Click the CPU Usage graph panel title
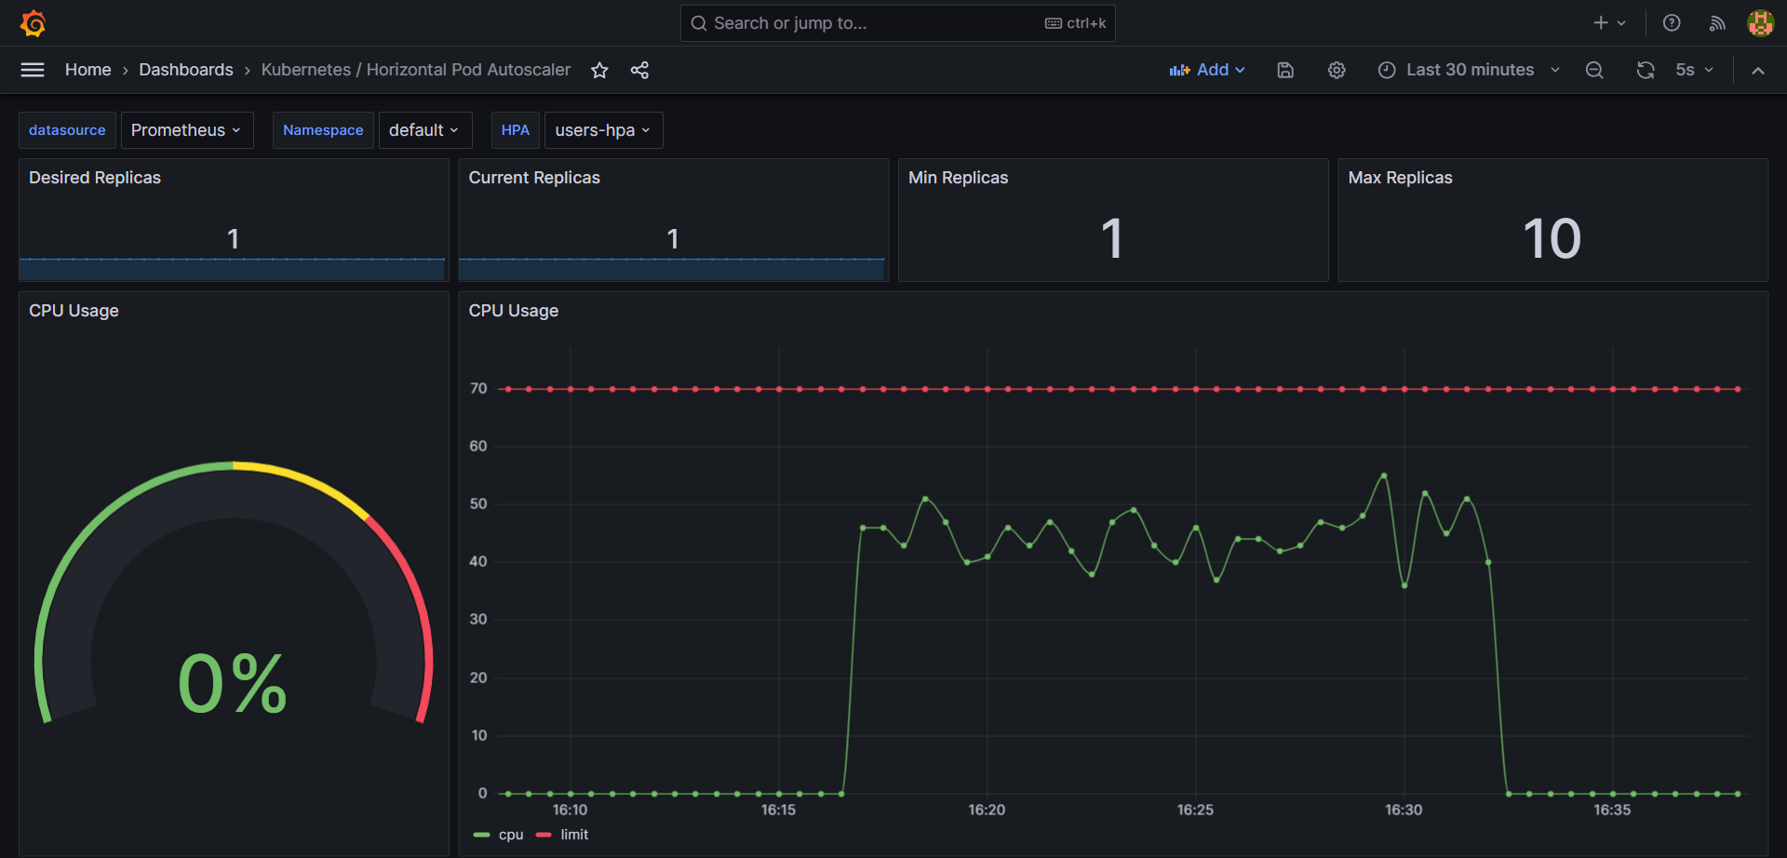Image resolution: width=1787 pixels, height=858 pixels. 514,311
